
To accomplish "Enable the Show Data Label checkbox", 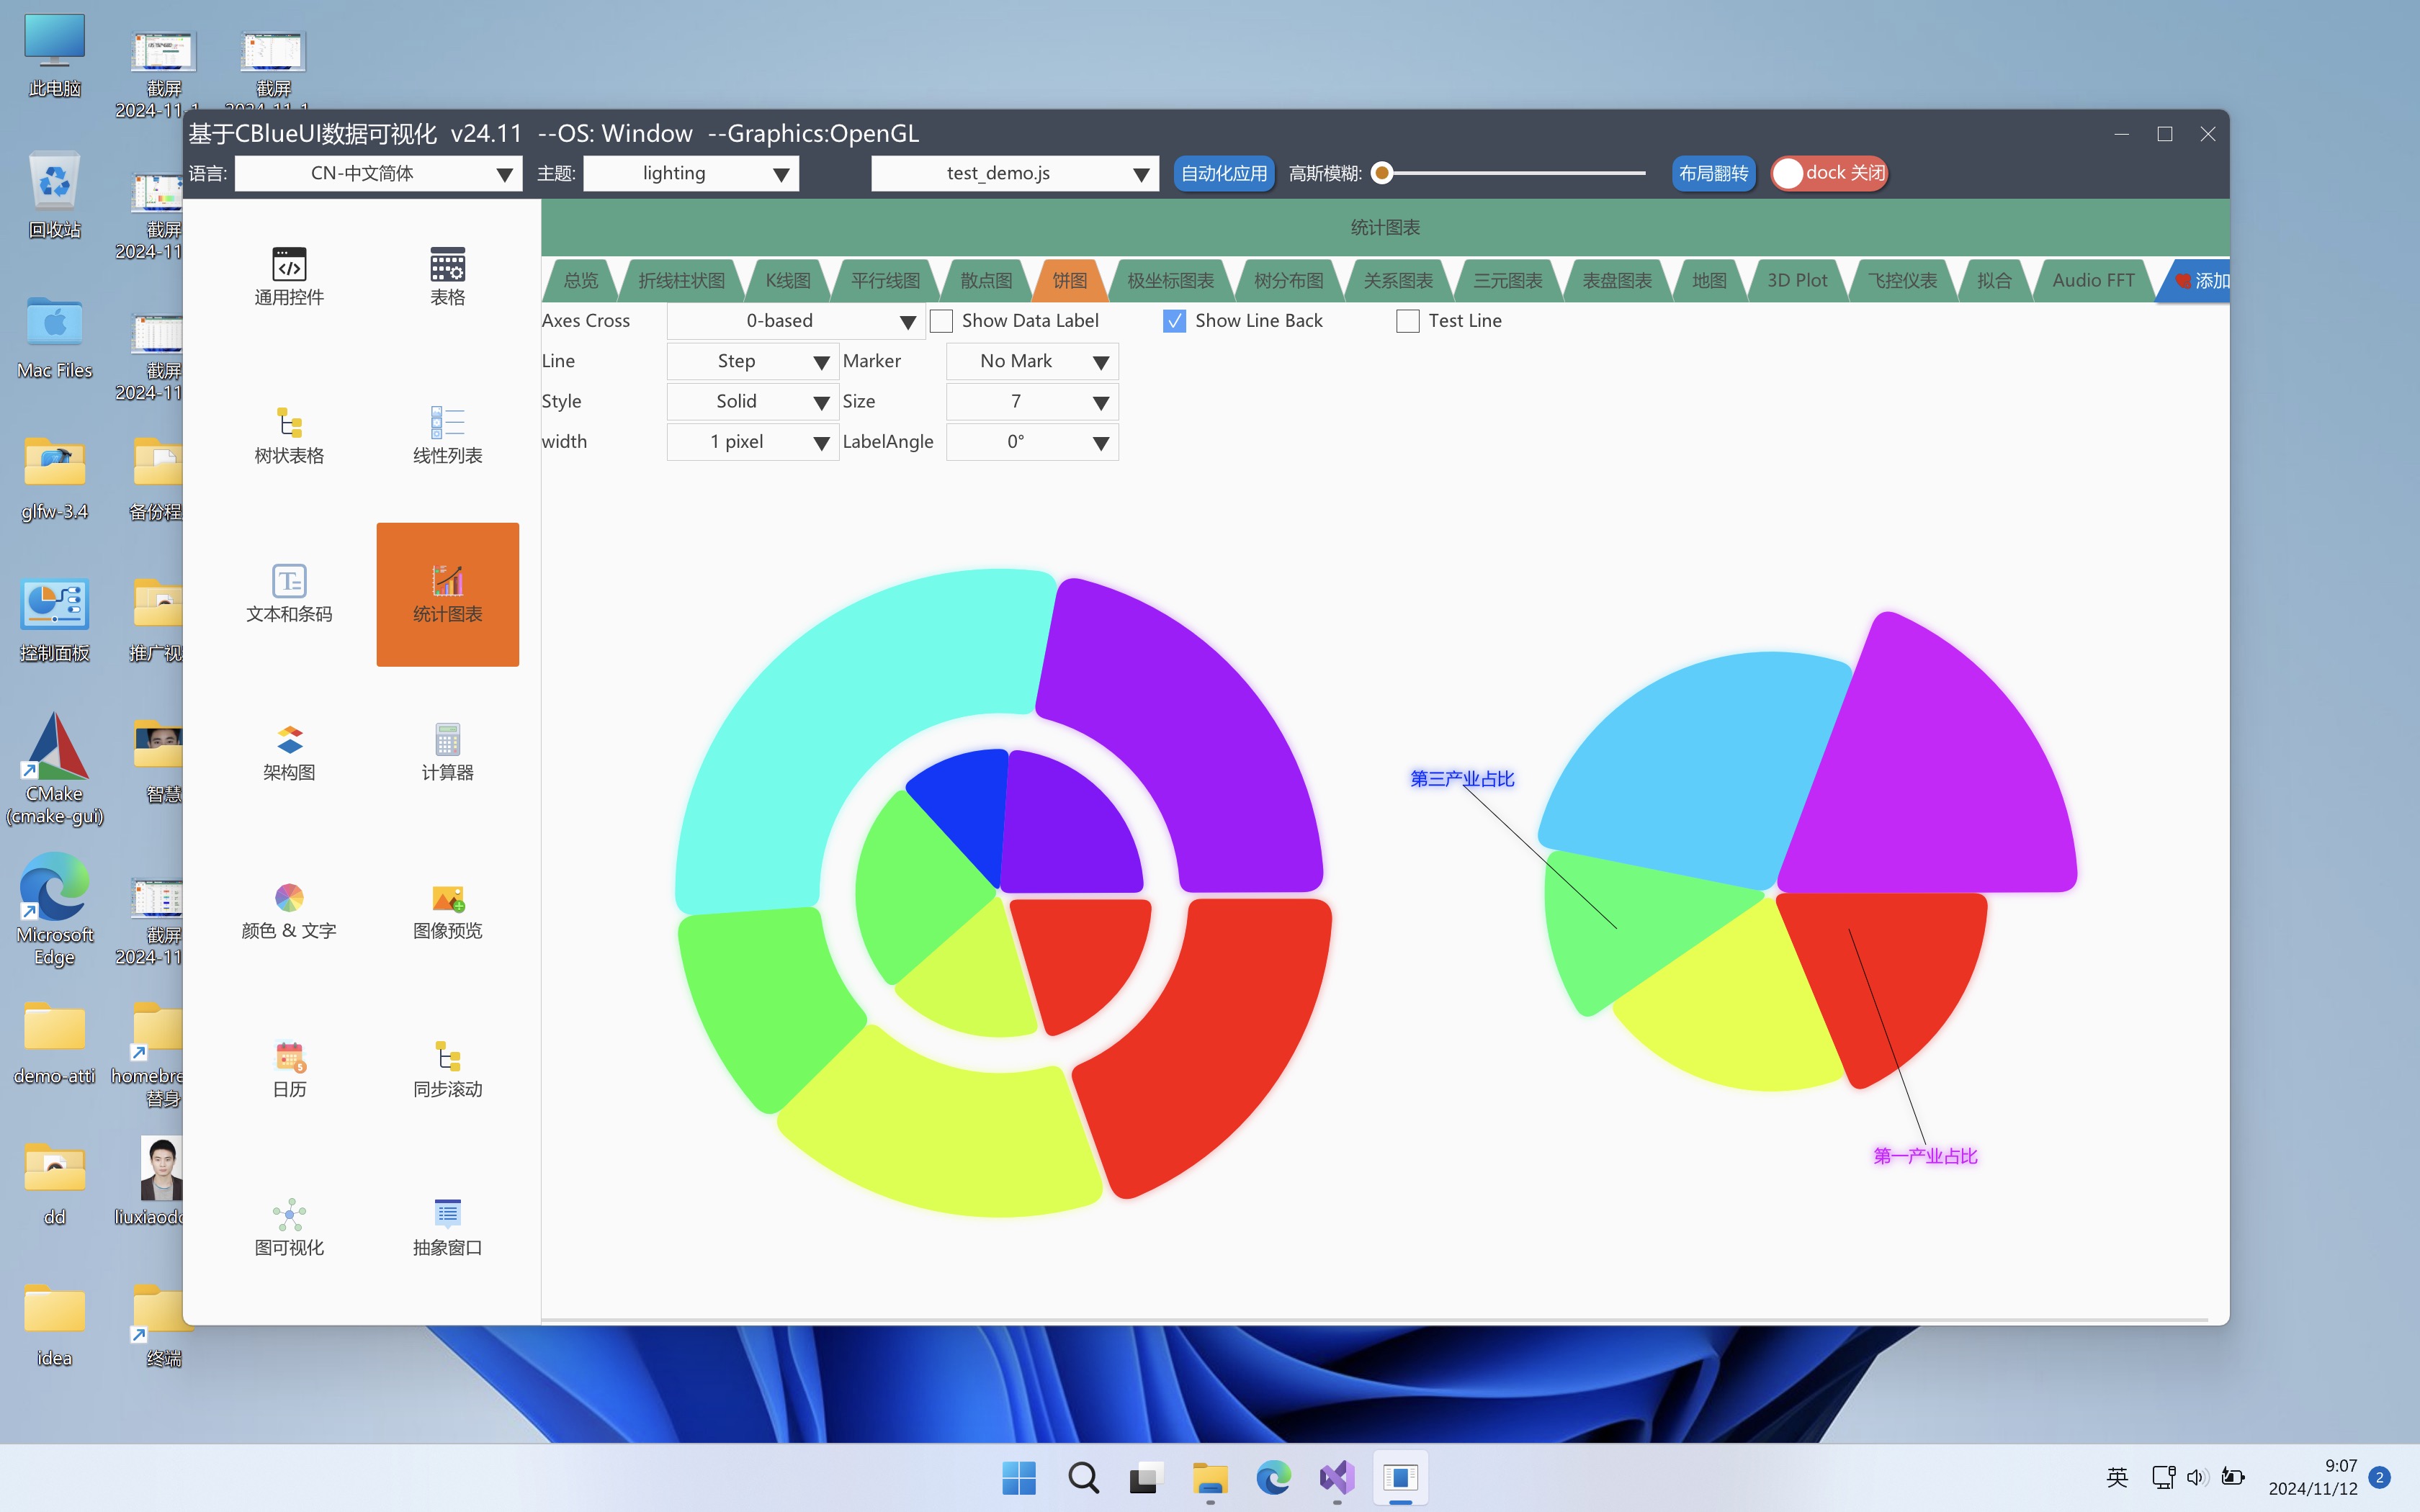I will 941,321.
